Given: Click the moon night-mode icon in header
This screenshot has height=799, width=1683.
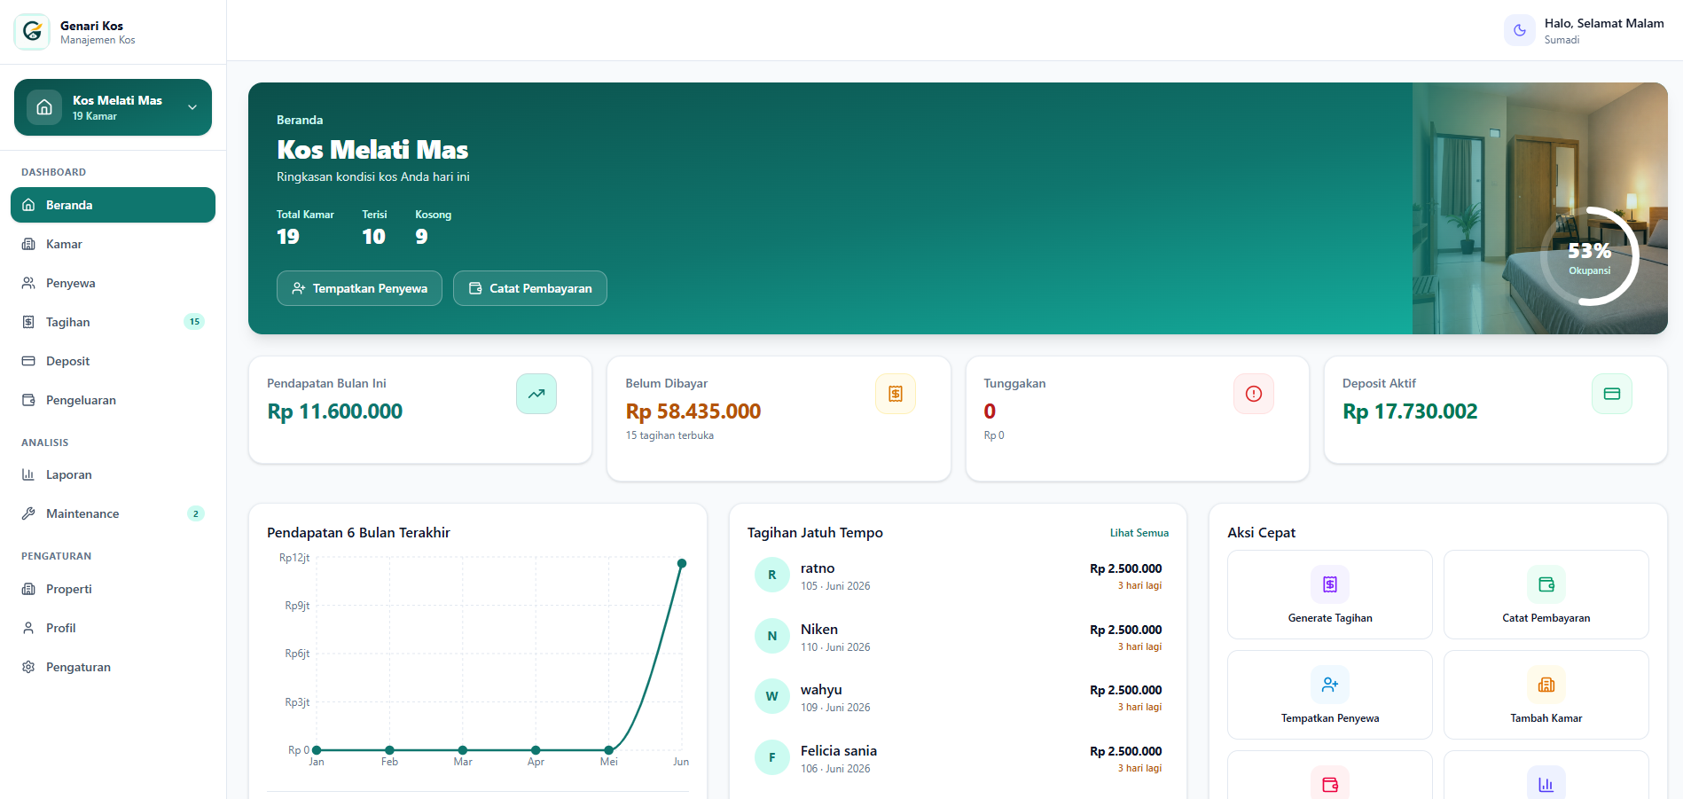Looking at the screenshot, I should (x=1520, y=30).
